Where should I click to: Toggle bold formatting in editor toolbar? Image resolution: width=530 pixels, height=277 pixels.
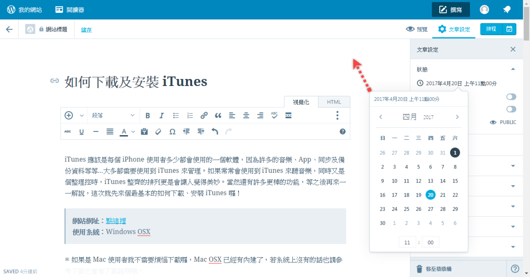pos(148,116)
